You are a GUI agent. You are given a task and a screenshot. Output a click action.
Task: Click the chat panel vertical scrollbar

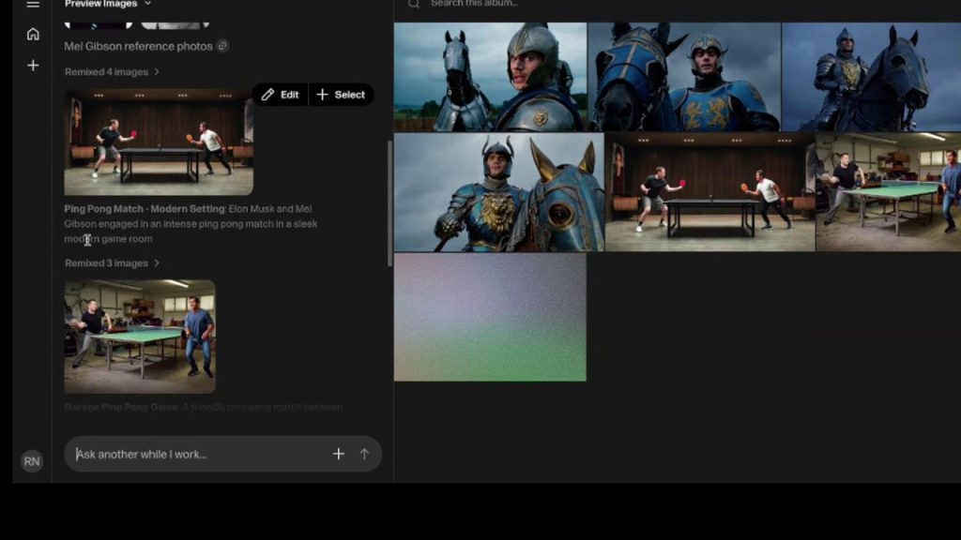[390, 202]
